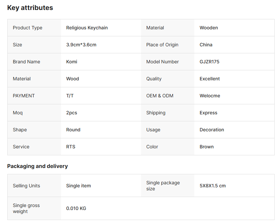This screenshot has width=277, height=223.
Task: Click the GJZR175 model number
Action: (x=209, y=62)
